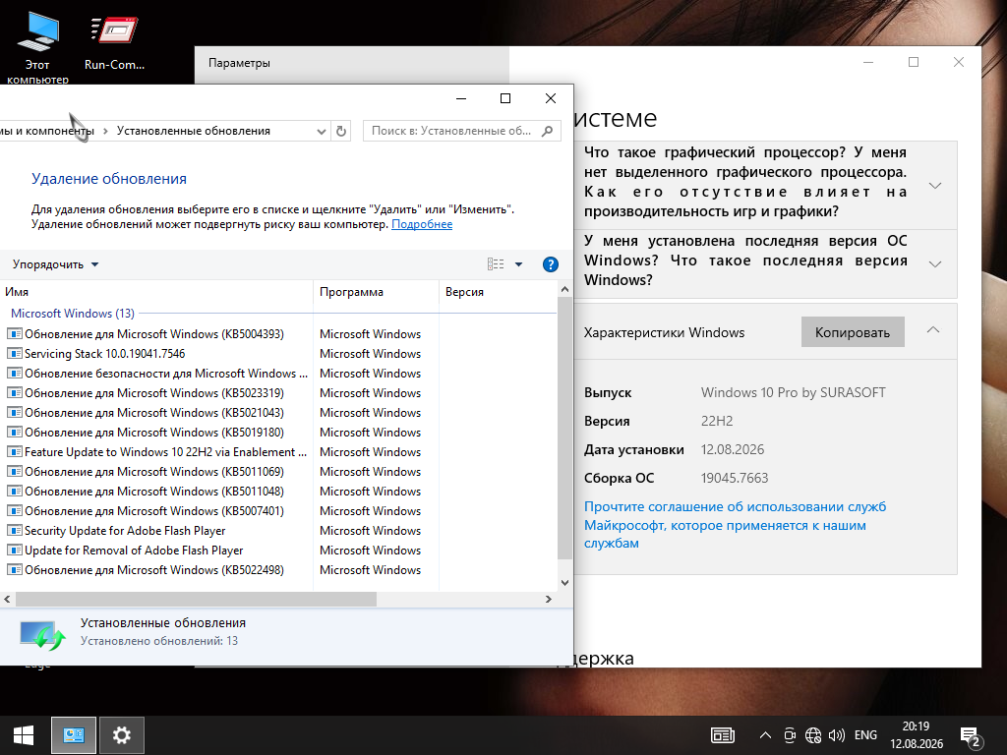Click the 'компоненты' breadcrumb segment
This screenshot has width=1007, height=755.
click(x=47, y=131)
